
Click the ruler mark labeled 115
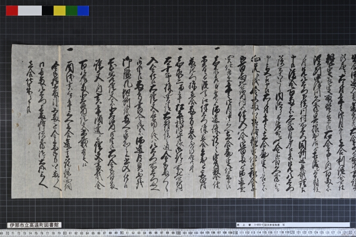point(264,233)
